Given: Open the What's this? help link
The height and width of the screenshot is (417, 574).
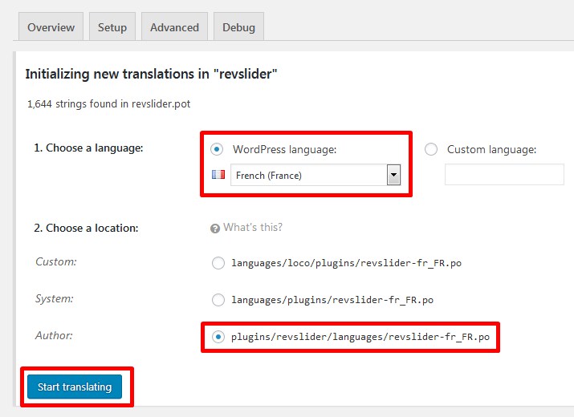Looking at the screenshot, I should [x=253, y=227].
